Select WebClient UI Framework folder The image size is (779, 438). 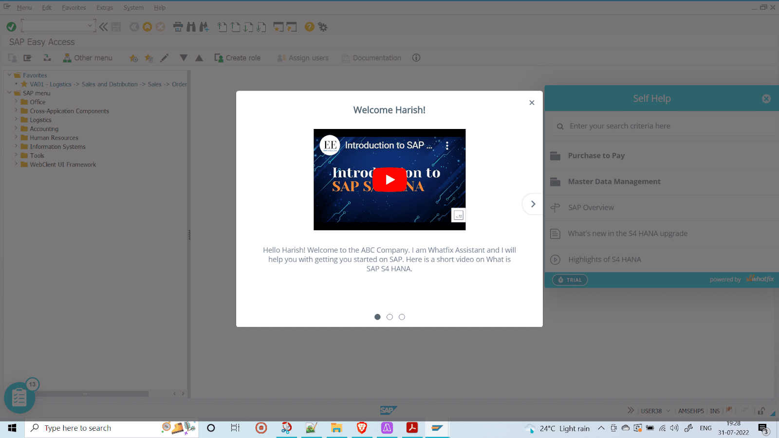coord(62,164)
